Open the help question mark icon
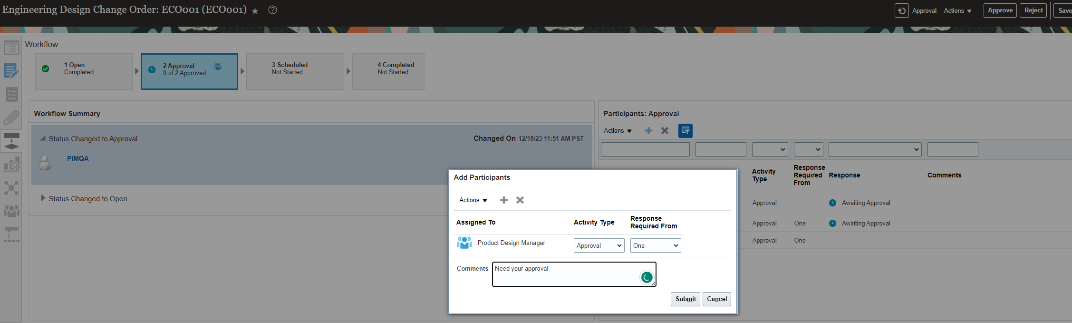1072x323 pixels. coord(273,10)
